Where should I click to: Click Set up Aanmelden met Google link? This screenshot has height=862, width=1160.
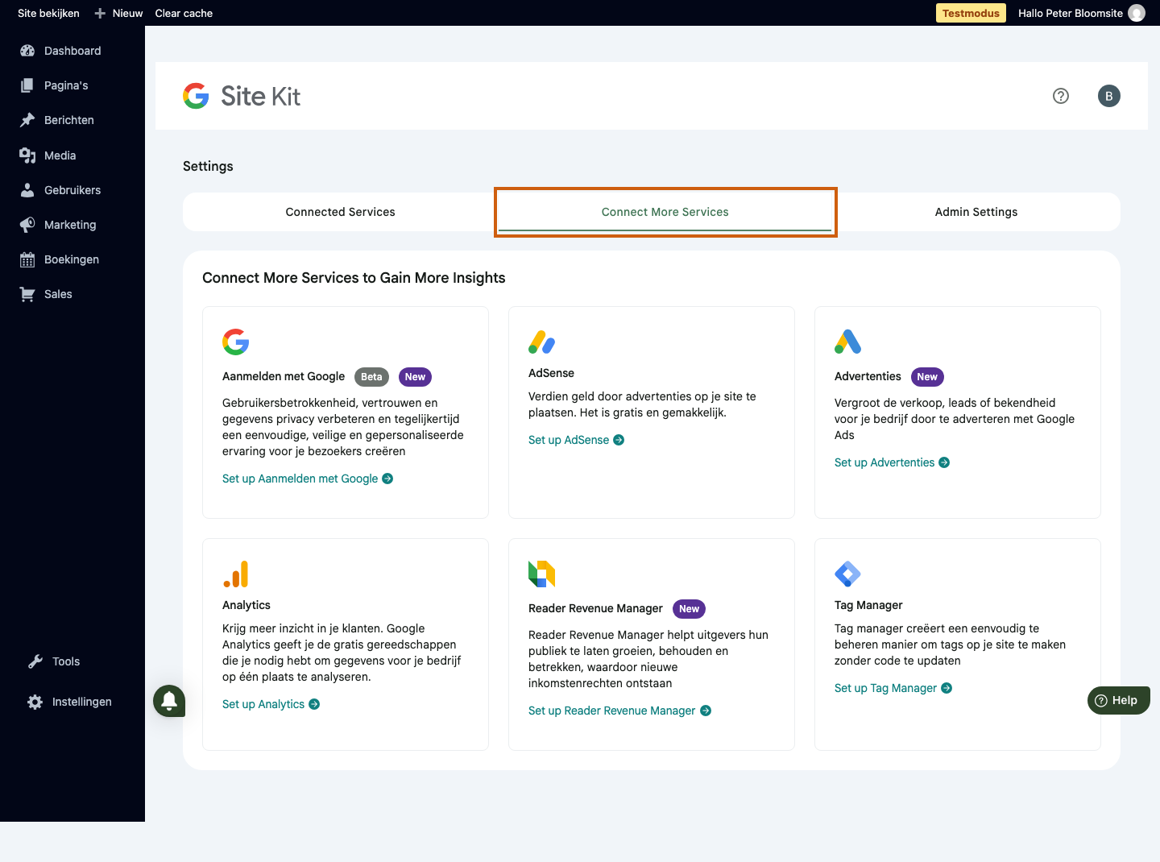pos(308,479)
